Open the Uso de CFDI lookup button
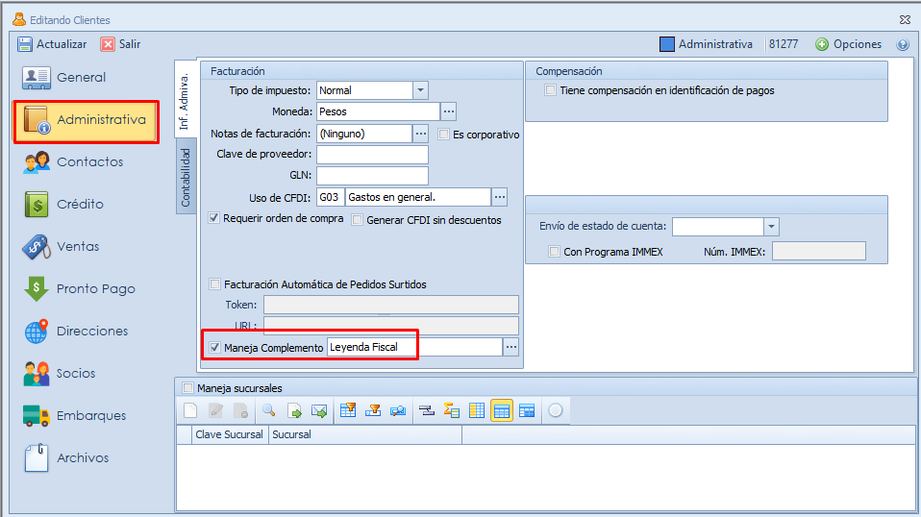921x517 pixels. pos(499,197)
